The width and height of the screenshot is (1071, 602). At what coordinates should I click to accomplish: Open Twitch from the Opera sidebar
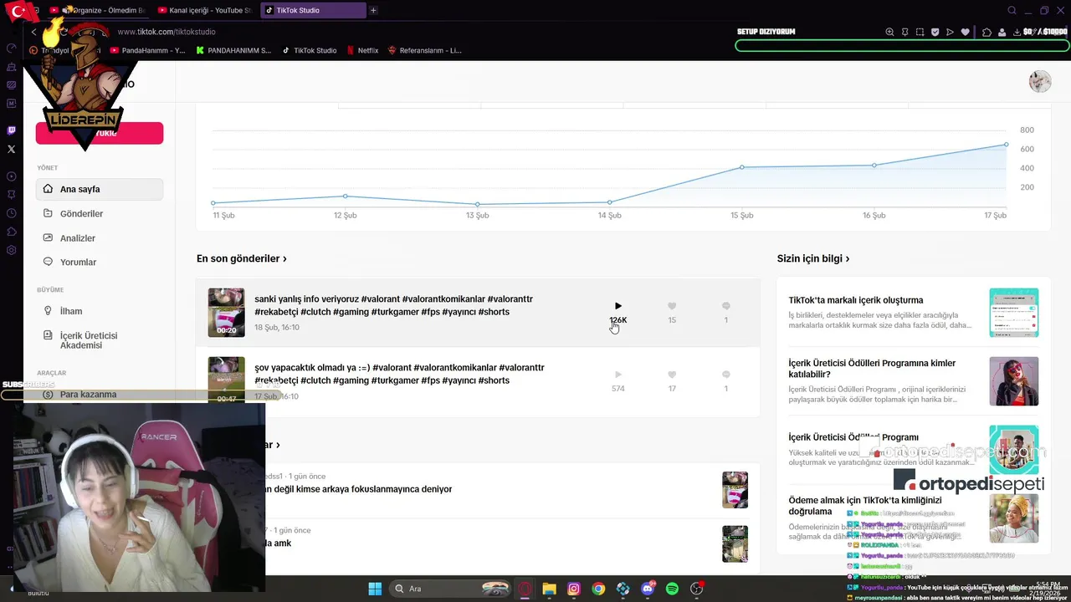point(11,130)
